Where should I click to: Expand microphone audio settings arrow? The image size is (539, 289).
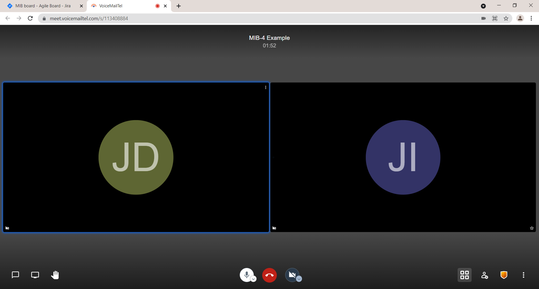pyautogui.click(x=254, y=279)
